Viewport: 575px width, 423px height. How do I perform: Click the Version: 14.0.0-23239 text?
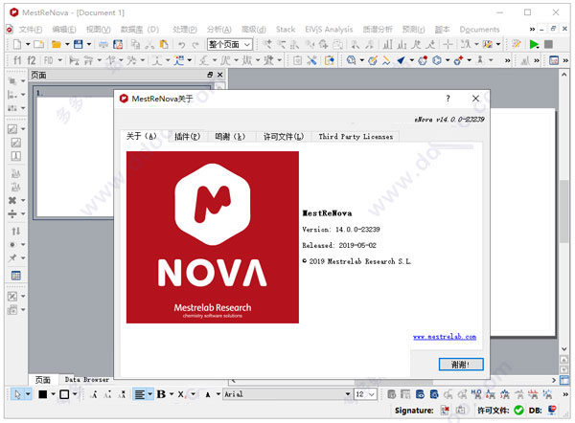(x=341, y=230)
